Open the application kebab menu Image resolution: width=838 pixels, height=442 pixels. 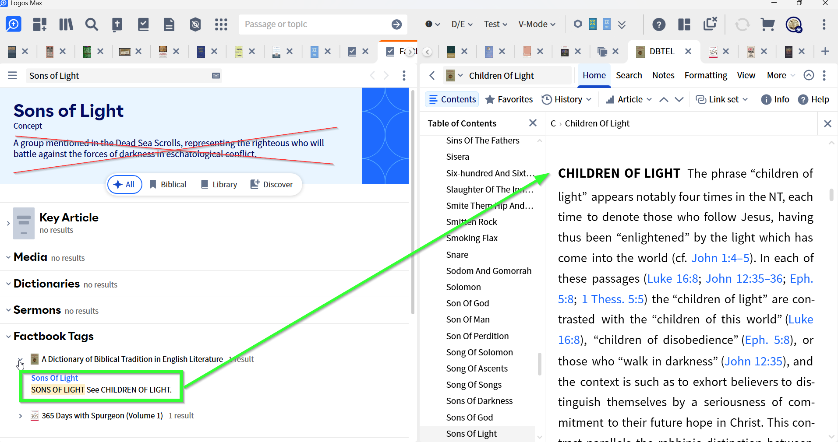[824, 24]
